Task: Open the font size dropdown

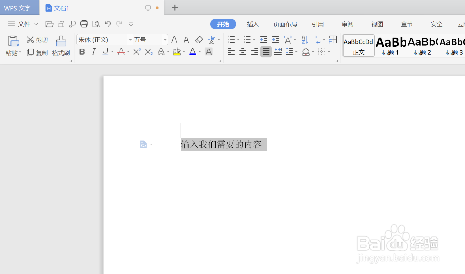Action: point(165,40)
